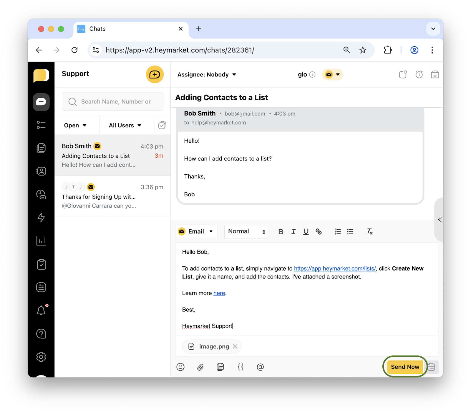Toggle italic formatting
Screen dimensions: 471x414
coord(293,232)
